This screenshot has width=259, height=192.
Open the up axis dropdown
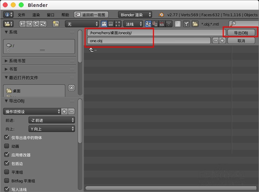click(52, 129)
